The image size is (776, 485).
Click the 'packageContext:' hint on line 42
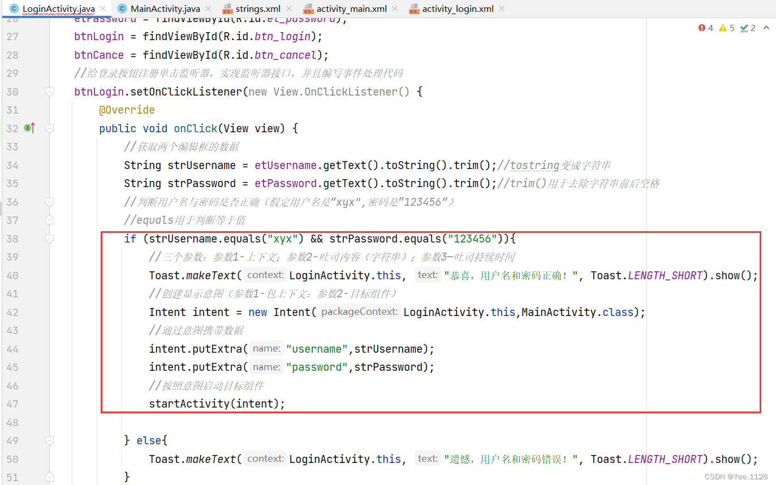pos(359,311)
